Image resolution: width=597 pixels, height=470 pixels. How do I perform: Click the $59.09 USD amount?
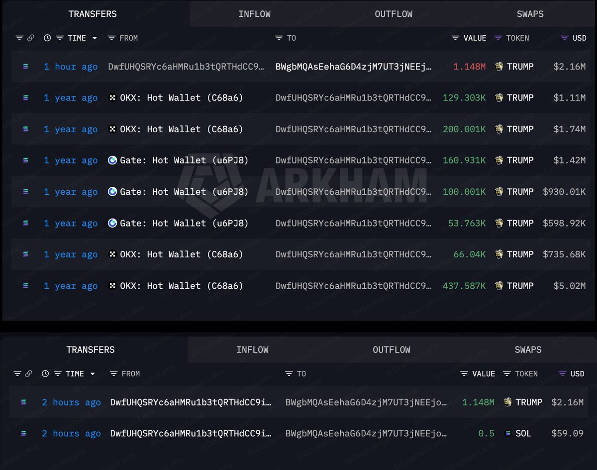[x=567, y=434]
